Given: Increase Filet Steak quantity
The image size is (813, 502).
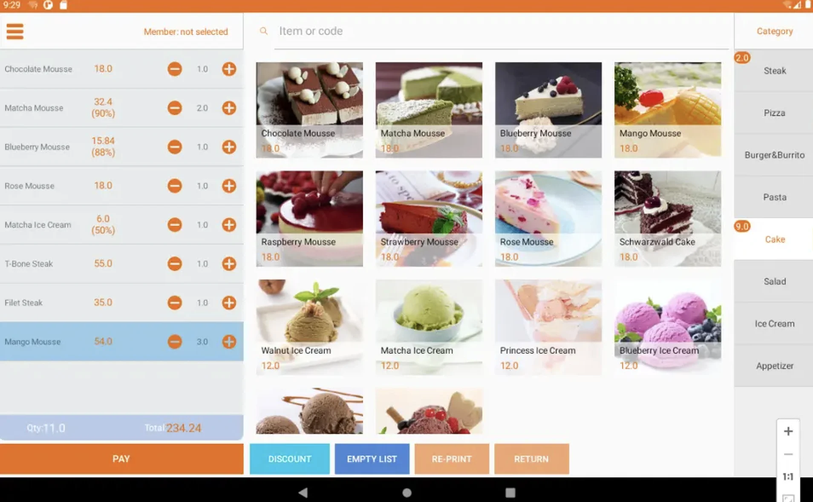Looking at the screenshot, I should point(229,303).
